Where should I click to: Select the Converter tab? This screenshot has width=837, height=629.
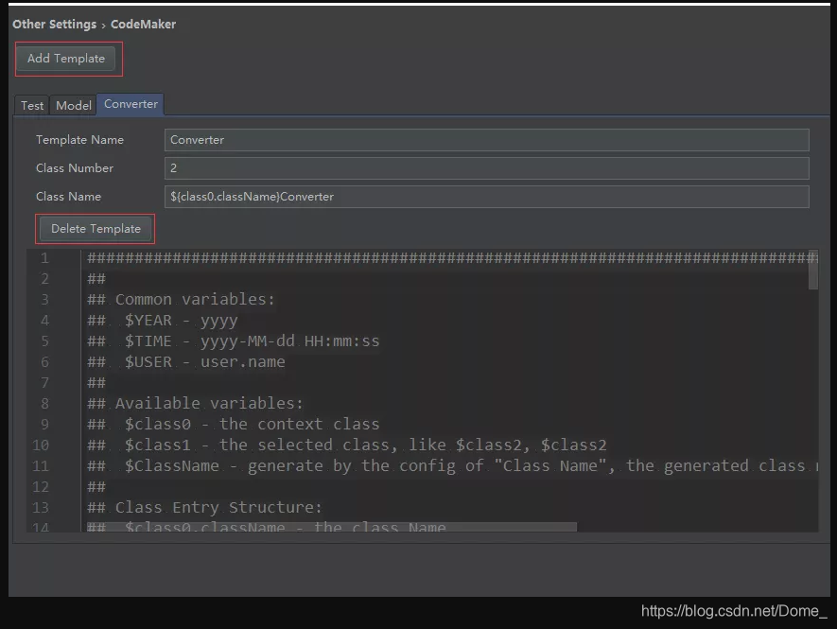130,104
